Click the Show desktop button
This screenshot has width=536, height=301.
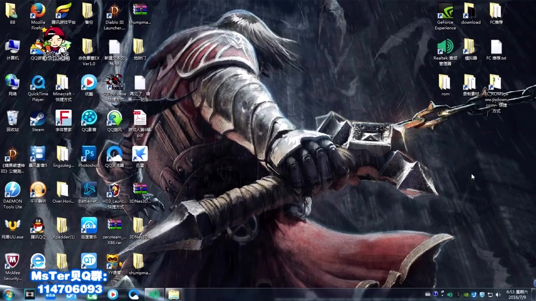pyautogui.click(x=533, y=294)
